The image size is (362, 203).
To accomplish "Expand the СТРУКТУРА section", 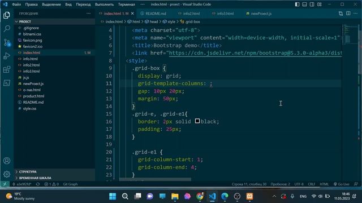I will tap(54, 171).
